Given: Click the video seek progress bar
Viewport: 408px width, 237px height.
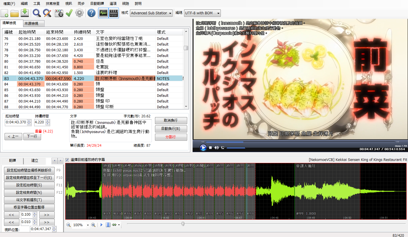Looking at the screenshot, I should [300, 142].
